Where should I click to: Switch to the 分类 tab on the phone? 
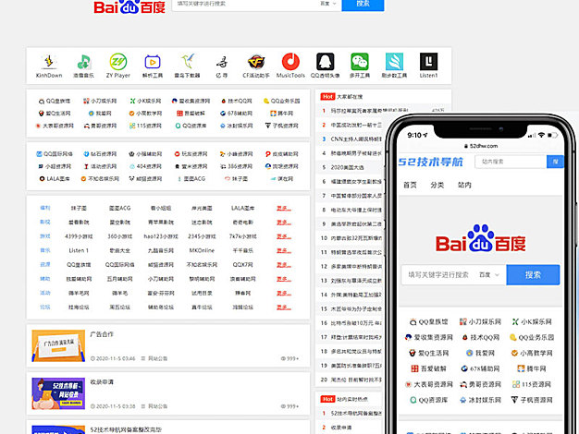point(437,185)
